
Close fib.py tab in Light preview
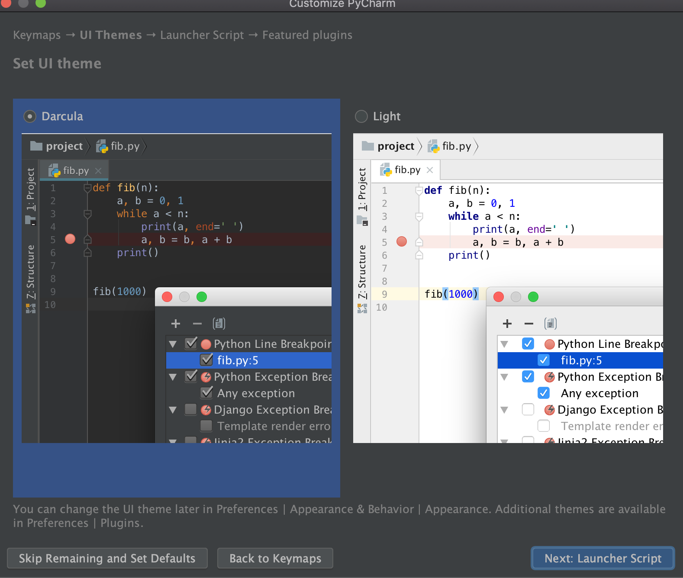pos(430,170)
